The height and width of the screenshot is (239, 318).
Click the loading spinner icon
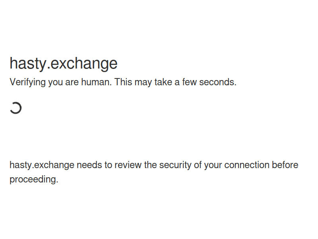(x=16, y=108)
